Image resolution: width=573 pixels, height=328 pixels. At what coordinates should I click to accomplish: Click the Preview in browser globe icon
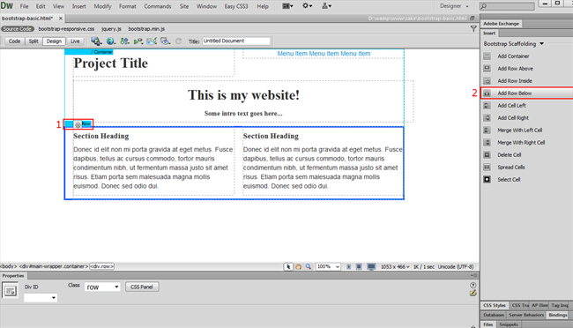pos(111,41)
